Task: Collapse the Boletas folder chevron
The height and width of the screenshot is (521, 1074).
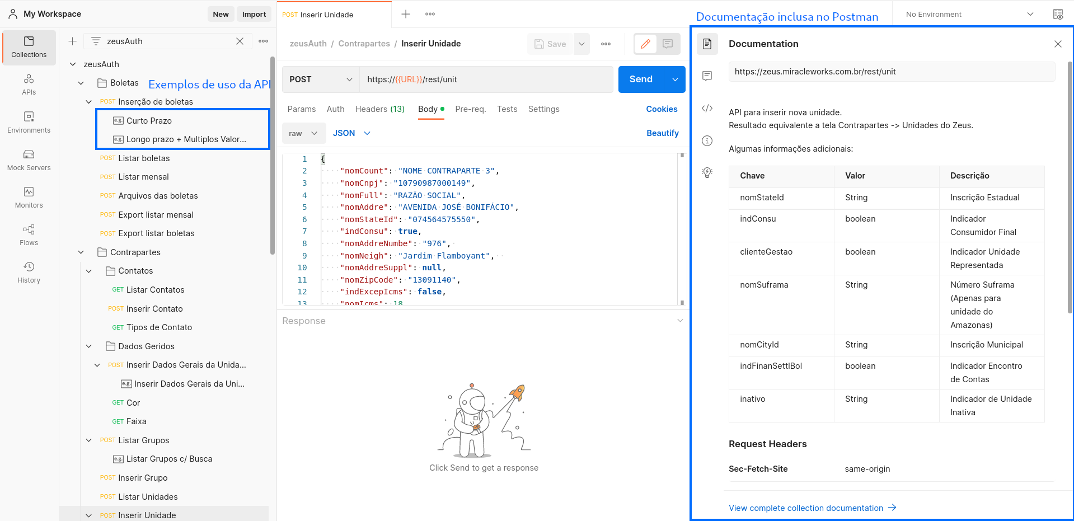Action: [x=81, y=83]
